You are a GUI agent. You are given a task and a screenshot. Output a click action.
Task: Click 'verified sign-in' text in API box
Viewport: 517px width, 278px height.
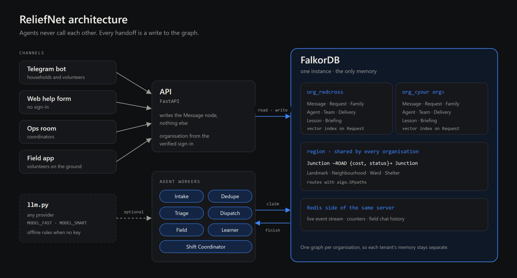tap(177, 143)
